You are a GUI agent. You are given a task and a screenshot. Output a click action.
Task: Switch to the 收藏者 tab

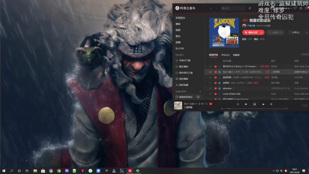[236, 55]
